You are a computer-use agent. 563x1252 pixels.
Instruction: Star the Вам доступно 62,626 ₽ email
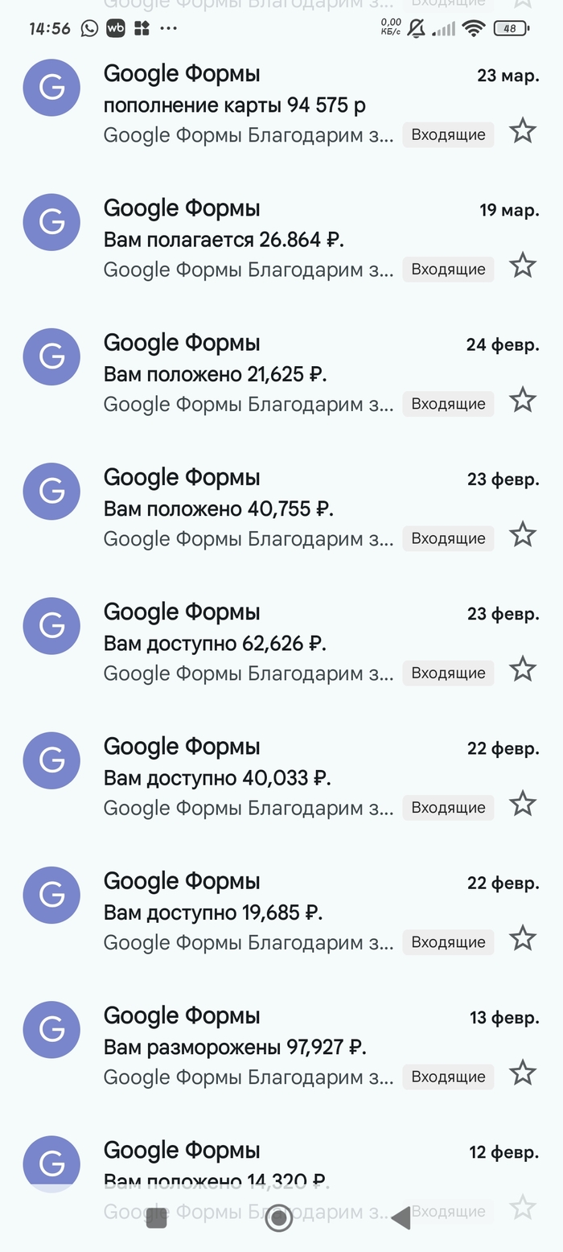point(523,669)
